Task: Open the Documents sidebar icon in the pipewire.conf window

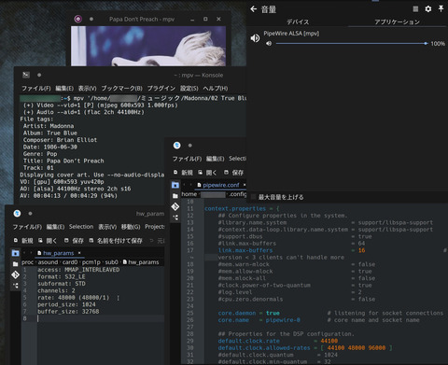Action: pyautogui.click(x=175, y=185)
